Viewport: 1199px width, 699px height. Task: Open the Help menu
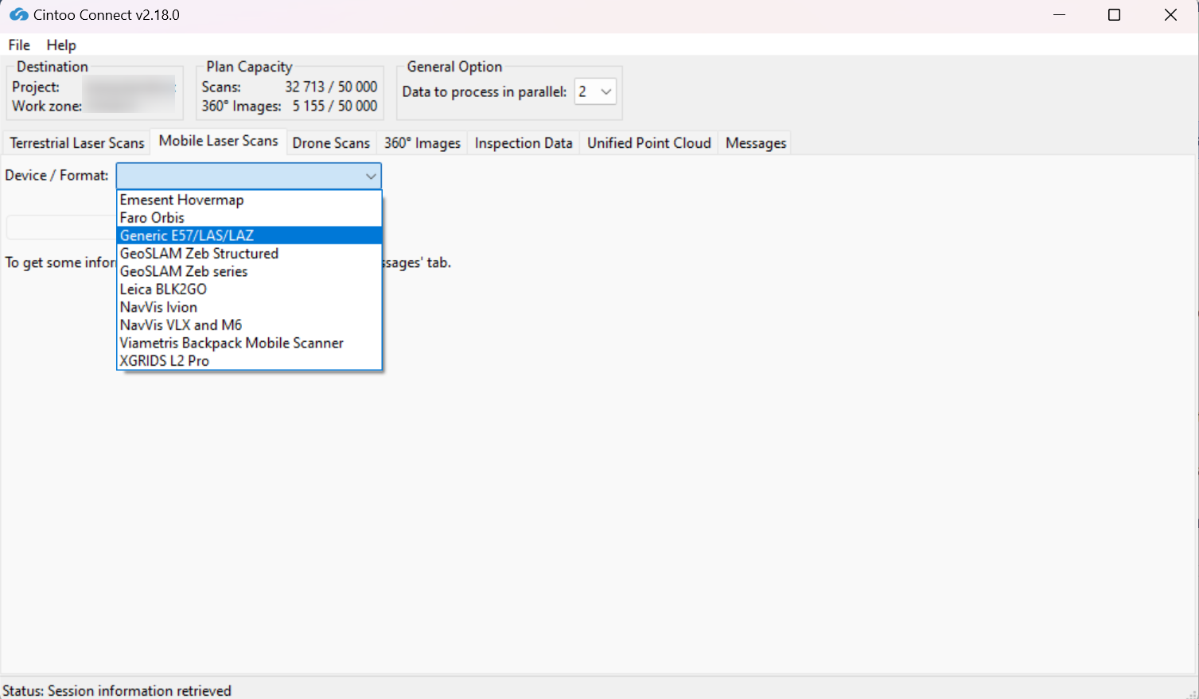point(61,45)
